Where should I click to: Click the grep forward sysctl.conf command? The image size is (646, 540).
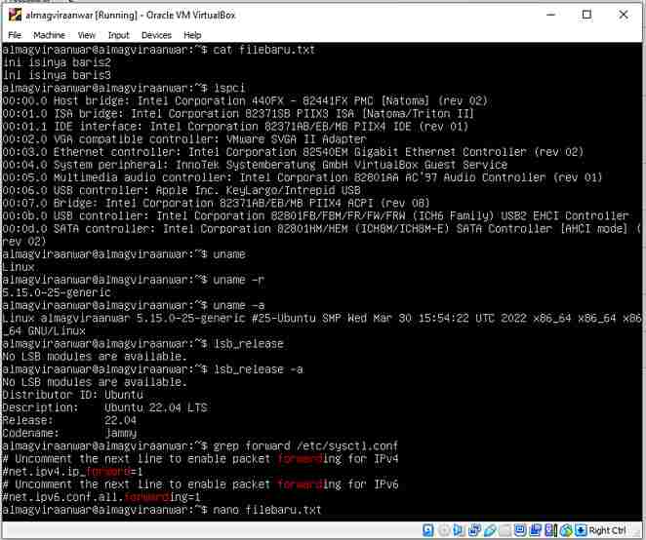(x=200, y=445)
